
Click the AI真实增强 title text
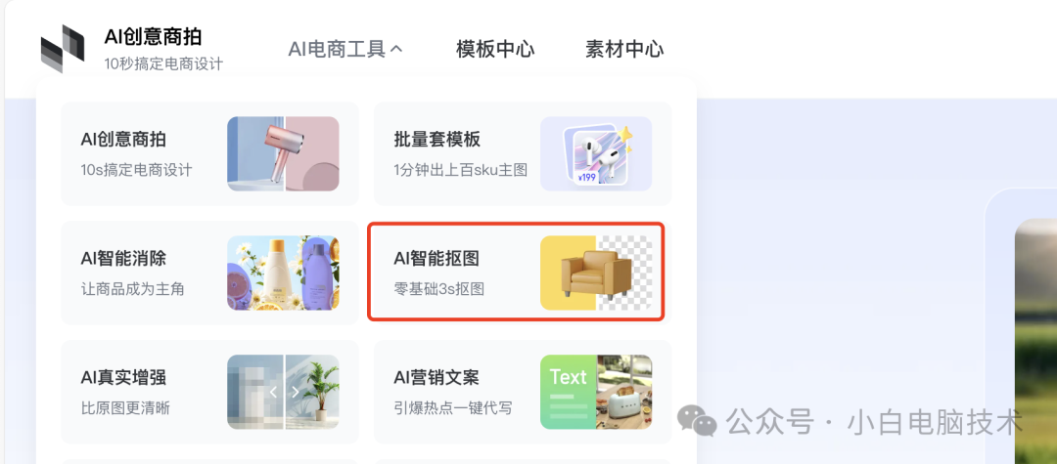(x=123, y=377)
